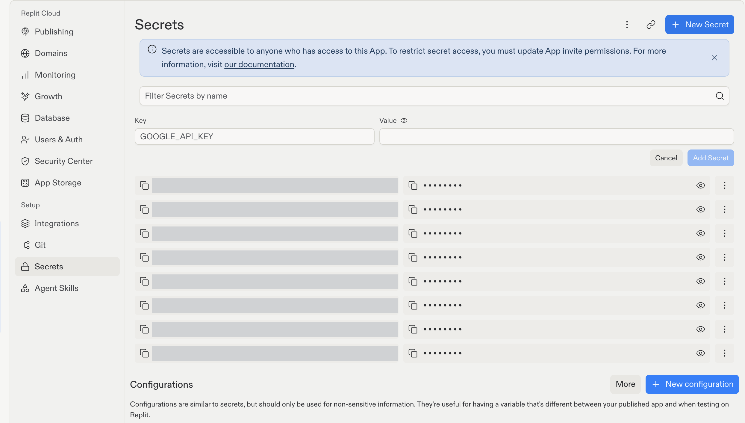Image resolution: width=745 pixels, height=423 pixels.
Task: Copy the key name of the sixth secret row
Action: [x=144, y=305]
